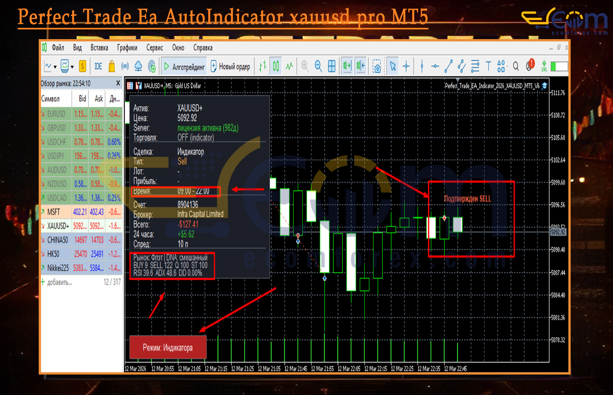Click the Новый ордер button
The image size is (613, 395).
230,66
